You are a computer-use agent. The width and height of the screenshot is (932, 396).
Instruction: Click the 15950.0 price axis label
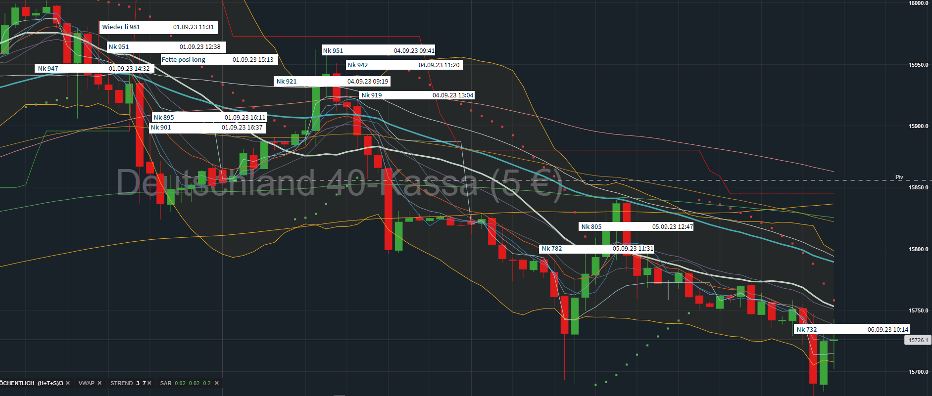(919, 65)
